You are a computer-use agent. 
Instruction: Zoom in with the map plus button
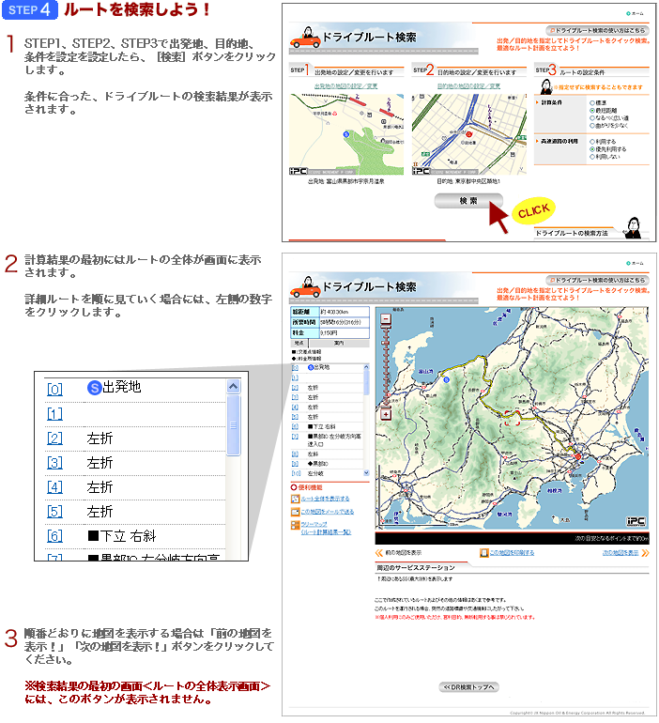(x=386, y=414)
